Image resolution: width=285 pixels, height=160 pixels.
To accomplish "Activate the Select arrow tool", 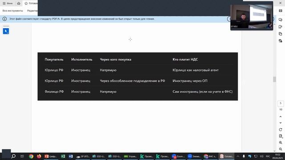I will click(x=6, y=31).
